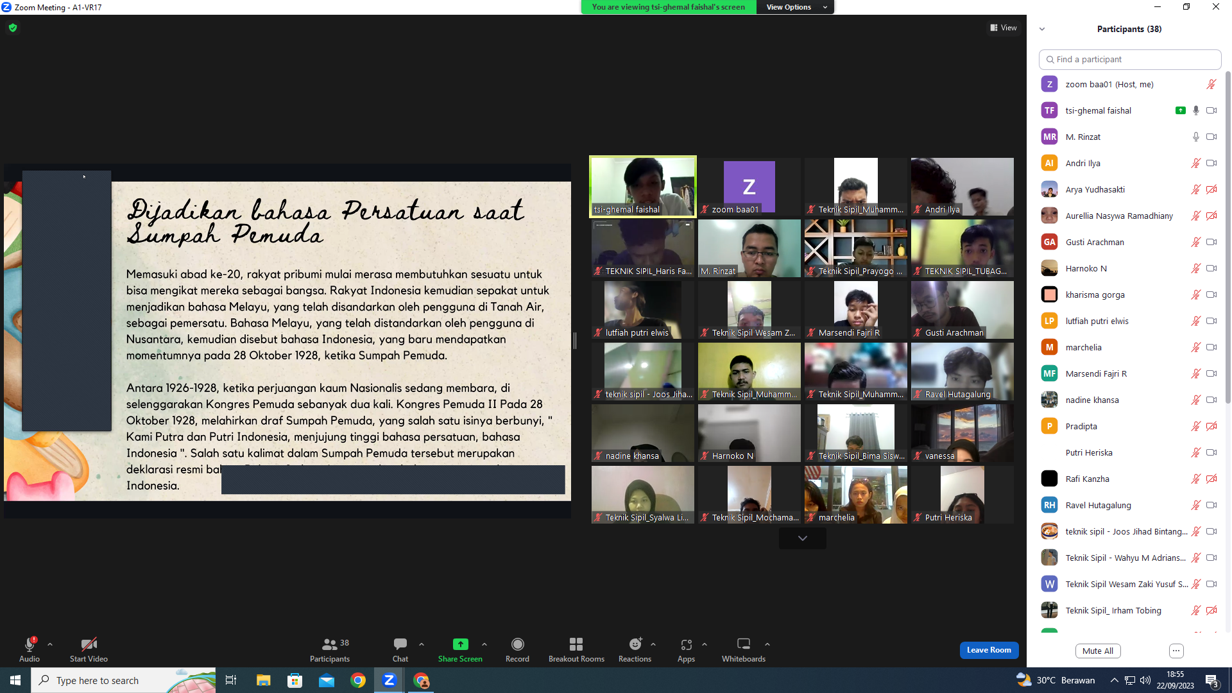Open Mail app from taskbar
The height and width of the screenshot is (693, 1232).
coord(327,680)
